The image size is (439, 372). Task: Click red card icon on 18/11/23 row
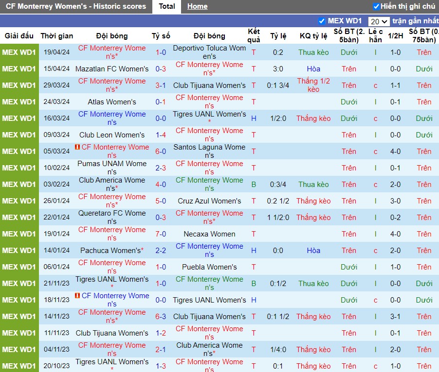[x=77, y=295]
